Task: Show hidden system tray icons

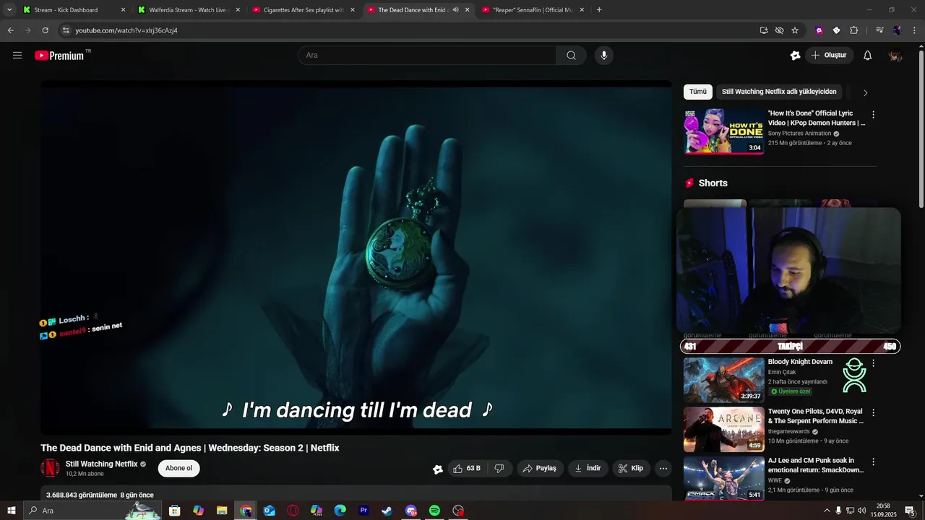Action: tap(827, 511)
